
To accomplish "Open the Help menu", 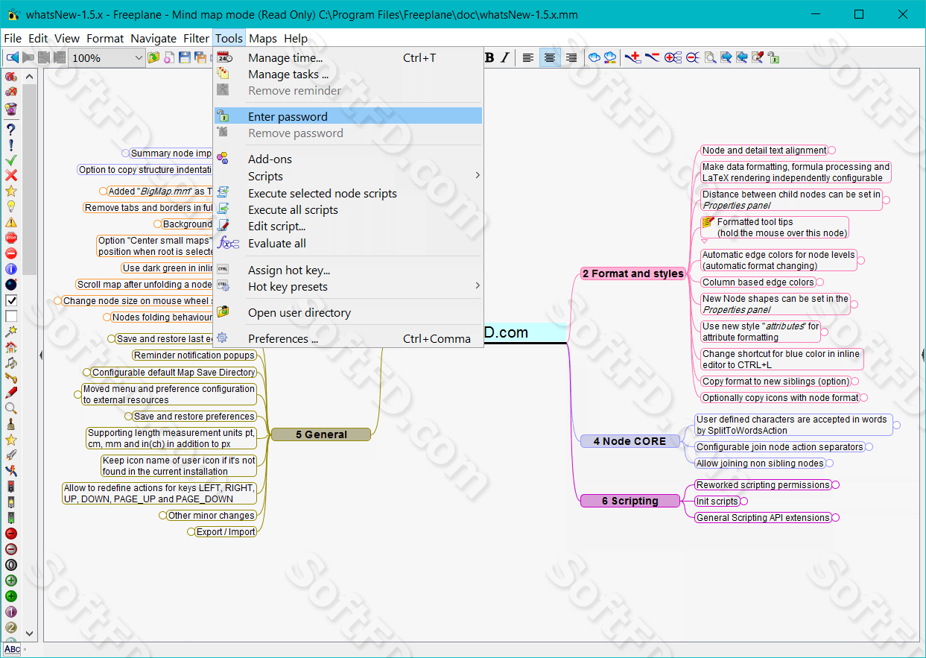I will pyautogui.click(x=296, y=38).
